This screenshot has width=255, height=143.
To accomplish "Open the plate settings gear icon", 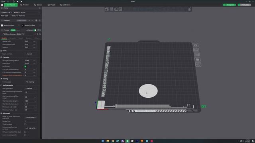I will (x=198, y=64).
